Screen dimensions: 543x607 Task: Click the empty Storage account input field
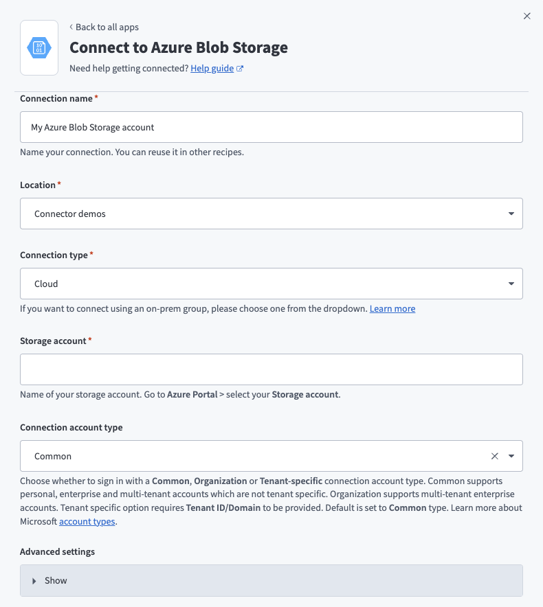point(271,369)
